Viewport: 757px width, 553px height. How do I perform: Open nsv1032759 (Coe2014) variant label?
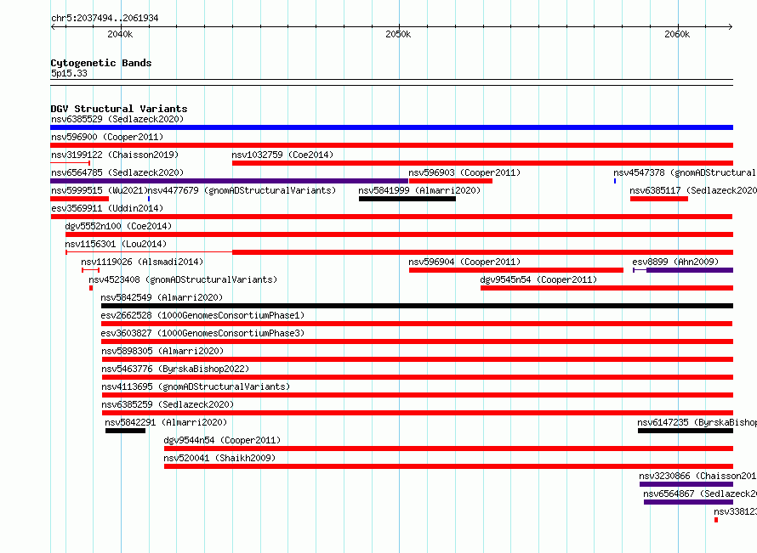click(282, 155)
